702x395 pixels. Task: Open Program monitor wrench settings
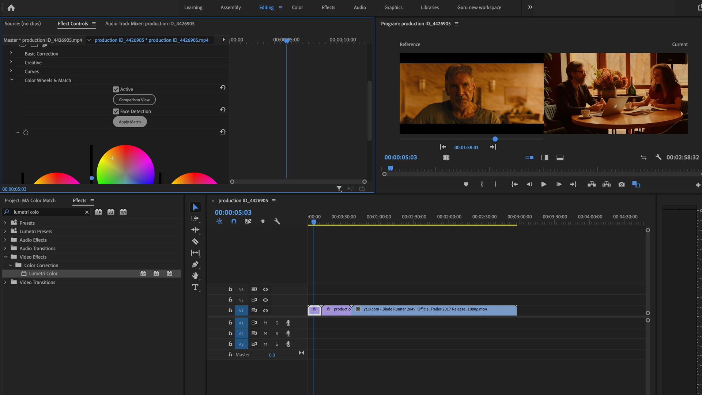tap(658, 157)
